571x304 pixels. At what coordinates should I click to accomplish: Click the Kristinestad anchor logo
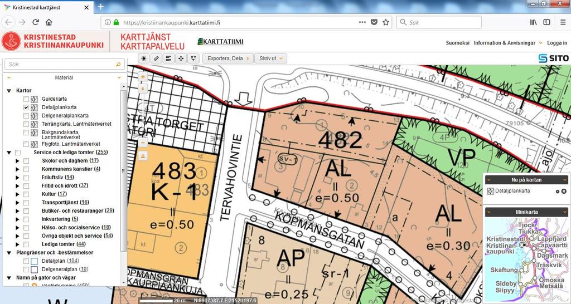coord(11,41)
